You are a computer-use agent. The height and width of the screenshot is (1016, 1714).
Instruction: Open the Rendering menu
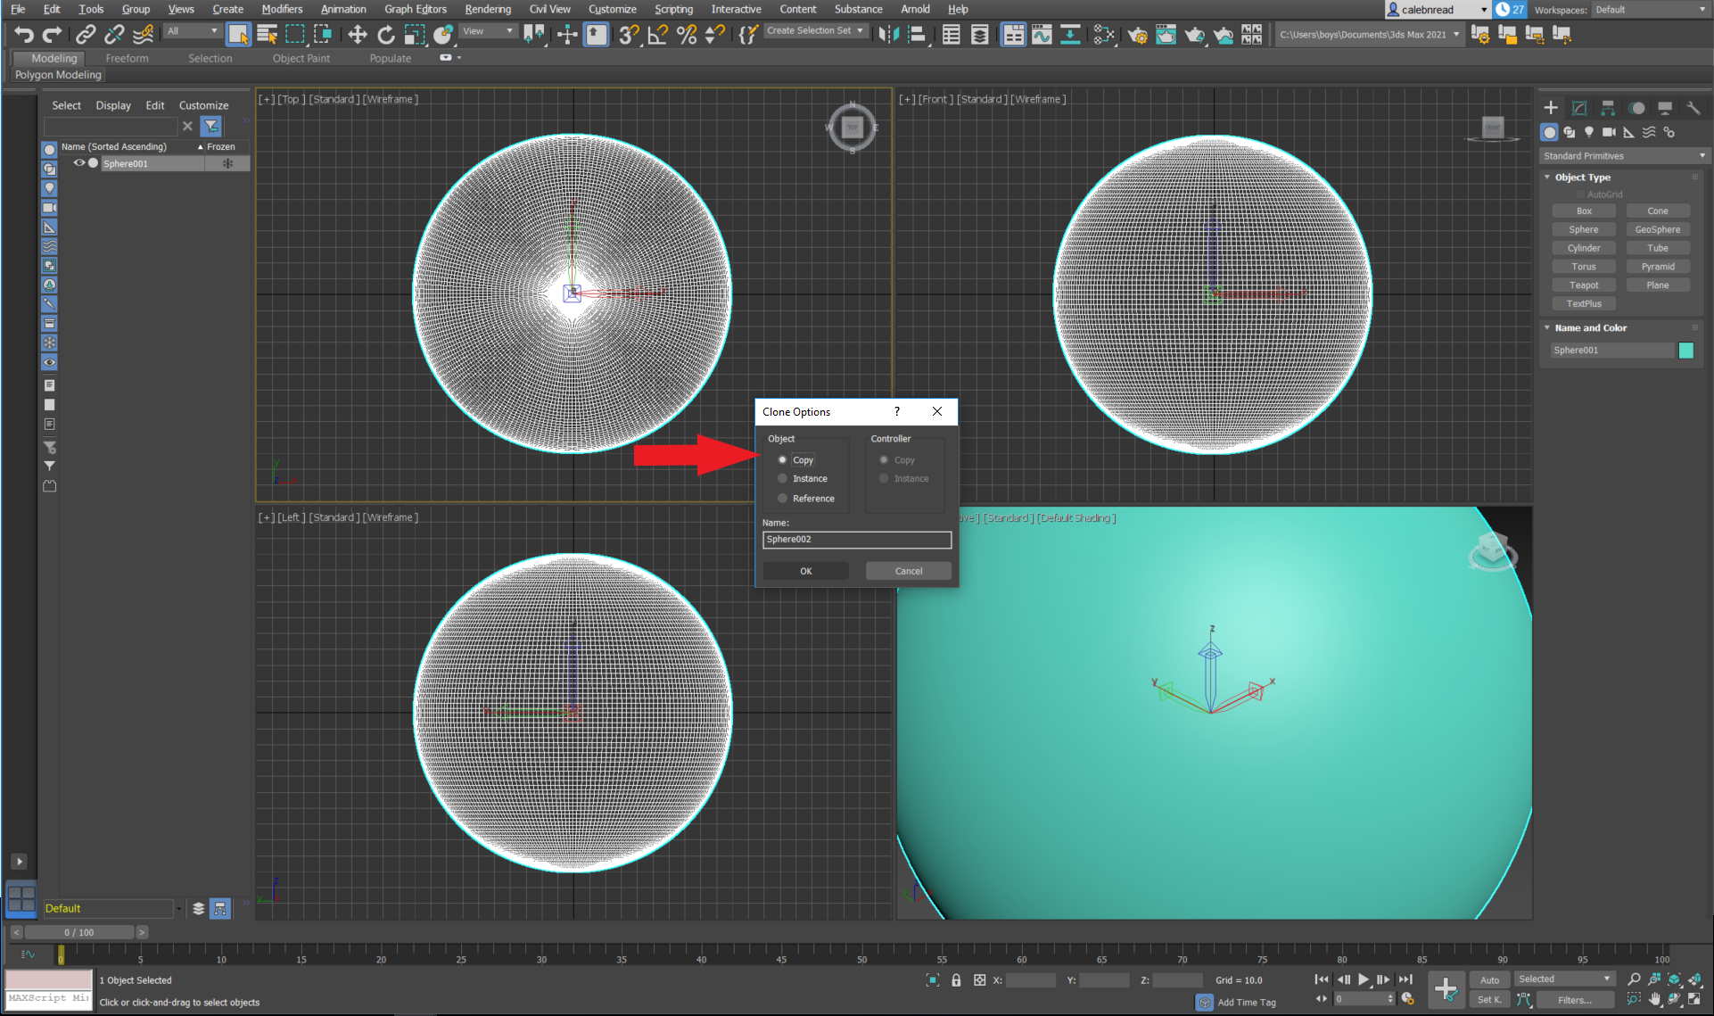[x=488, y=9]
